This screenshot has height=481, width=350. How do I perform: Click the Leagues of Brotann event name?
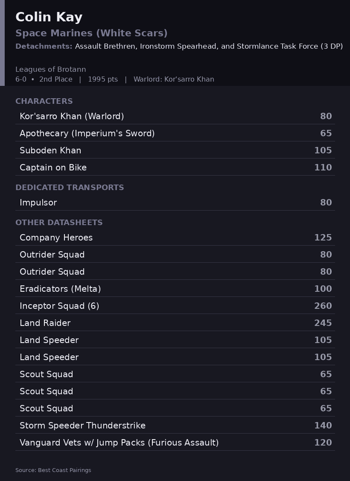tap(50, 69)
